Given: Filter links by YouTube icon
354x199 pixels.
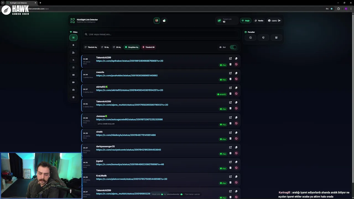Looking at the screenshot, I should [73, 75].
